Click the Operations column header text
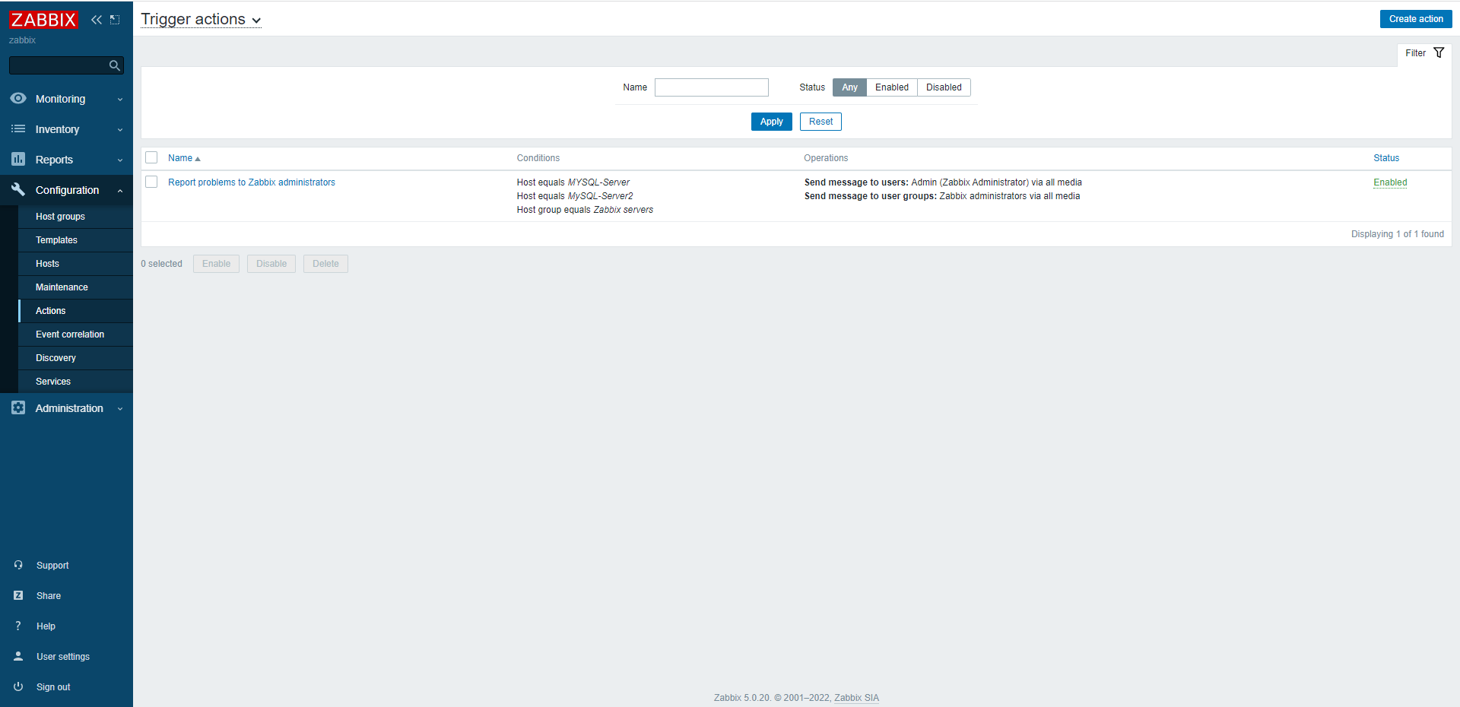The height and width of the screenshot is (707, 1460). [x=826, y=158]
